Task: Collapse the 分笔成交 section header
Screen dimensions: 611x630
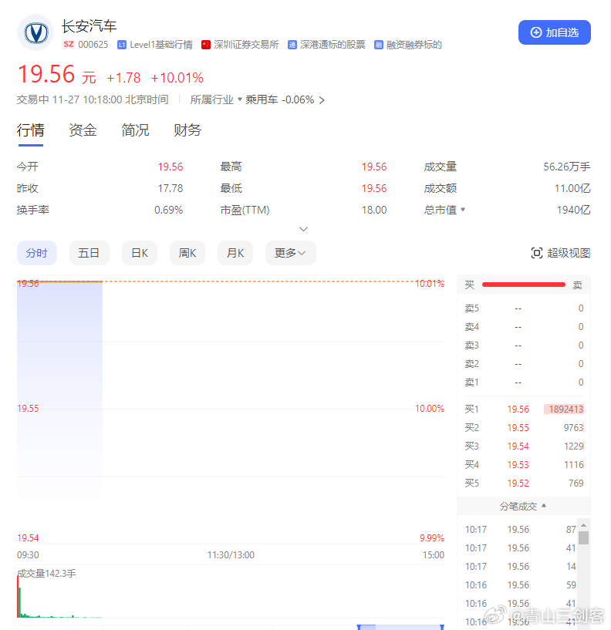Action: (x=523, y=507)
